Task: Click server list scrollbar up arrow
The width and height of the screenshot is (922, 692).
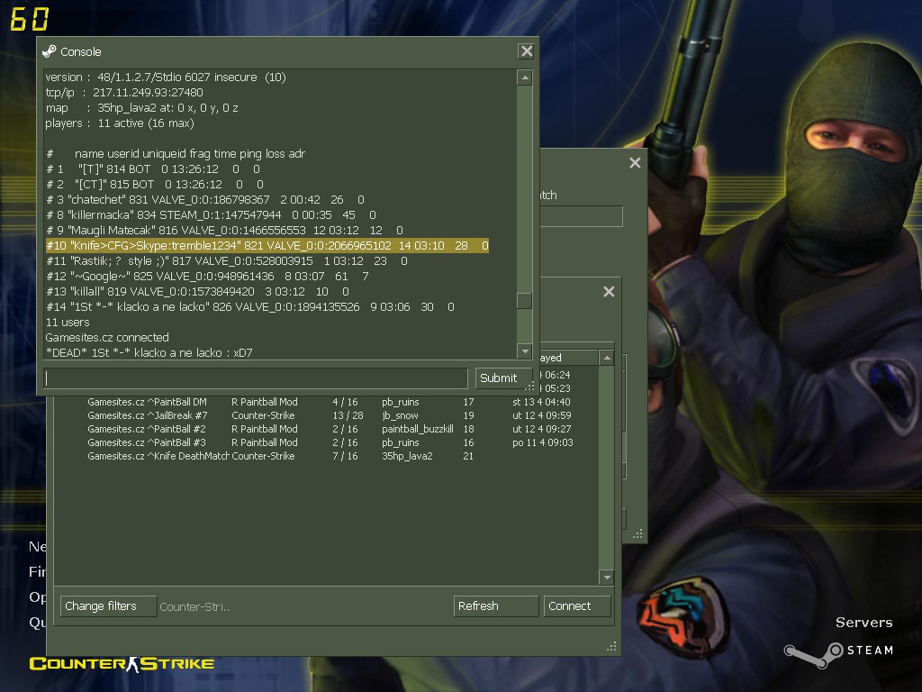Action: 606,358
